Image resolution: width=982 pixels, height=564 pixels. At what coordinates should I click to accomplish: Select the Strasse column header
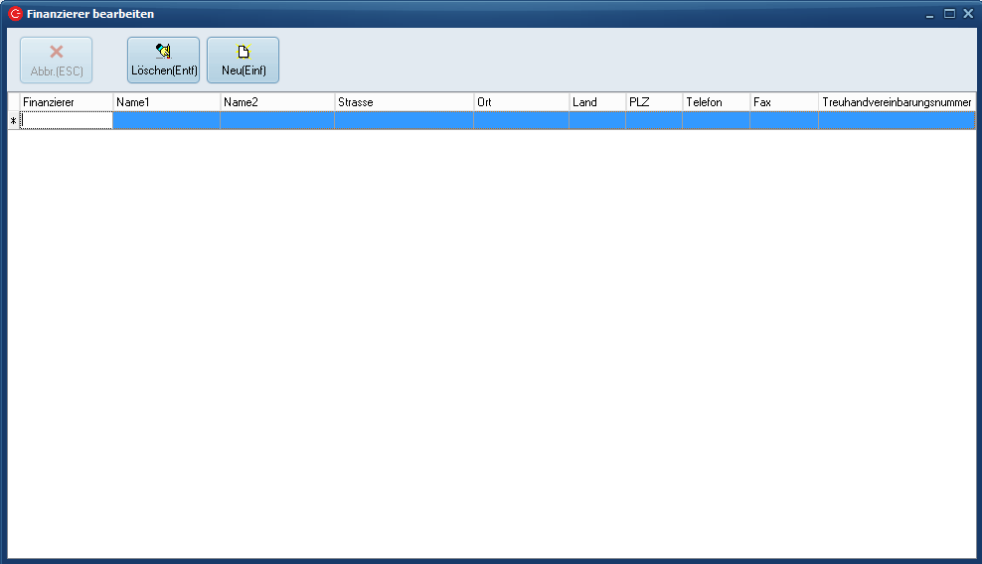click(x=404, y=102)
